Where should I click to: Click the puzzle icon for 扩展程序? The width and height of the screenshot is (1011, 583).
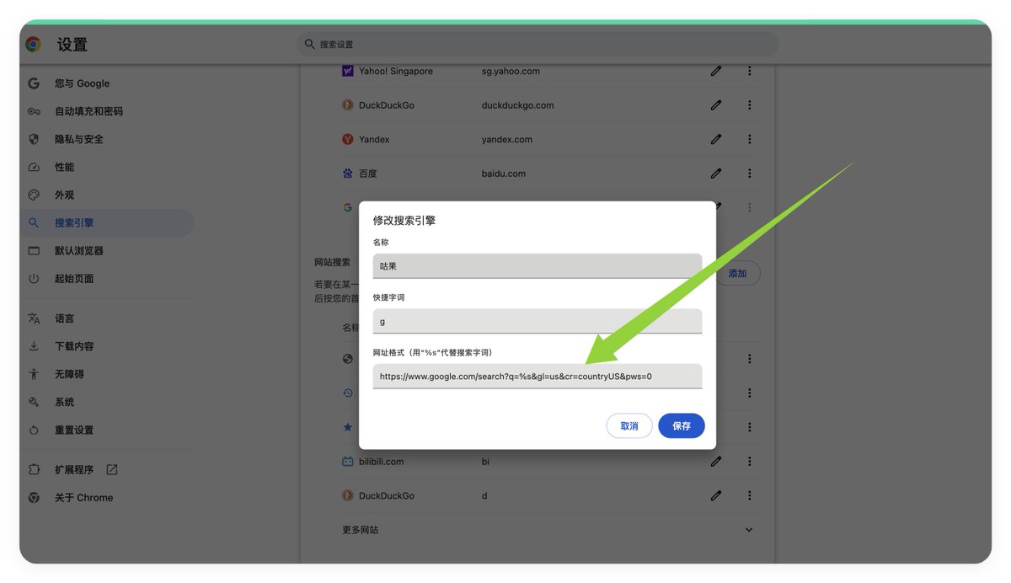(34, 469)
